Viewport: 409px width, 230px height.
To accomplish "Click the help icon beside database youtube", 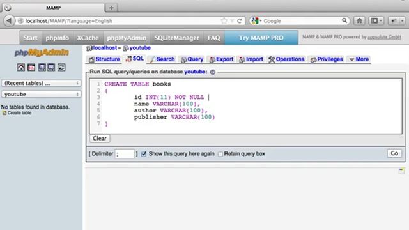I will [x=213, y=72].
